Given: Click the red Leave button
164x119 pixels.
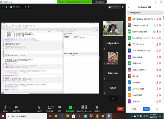Looking at the screenshot, I should (120, 109).
